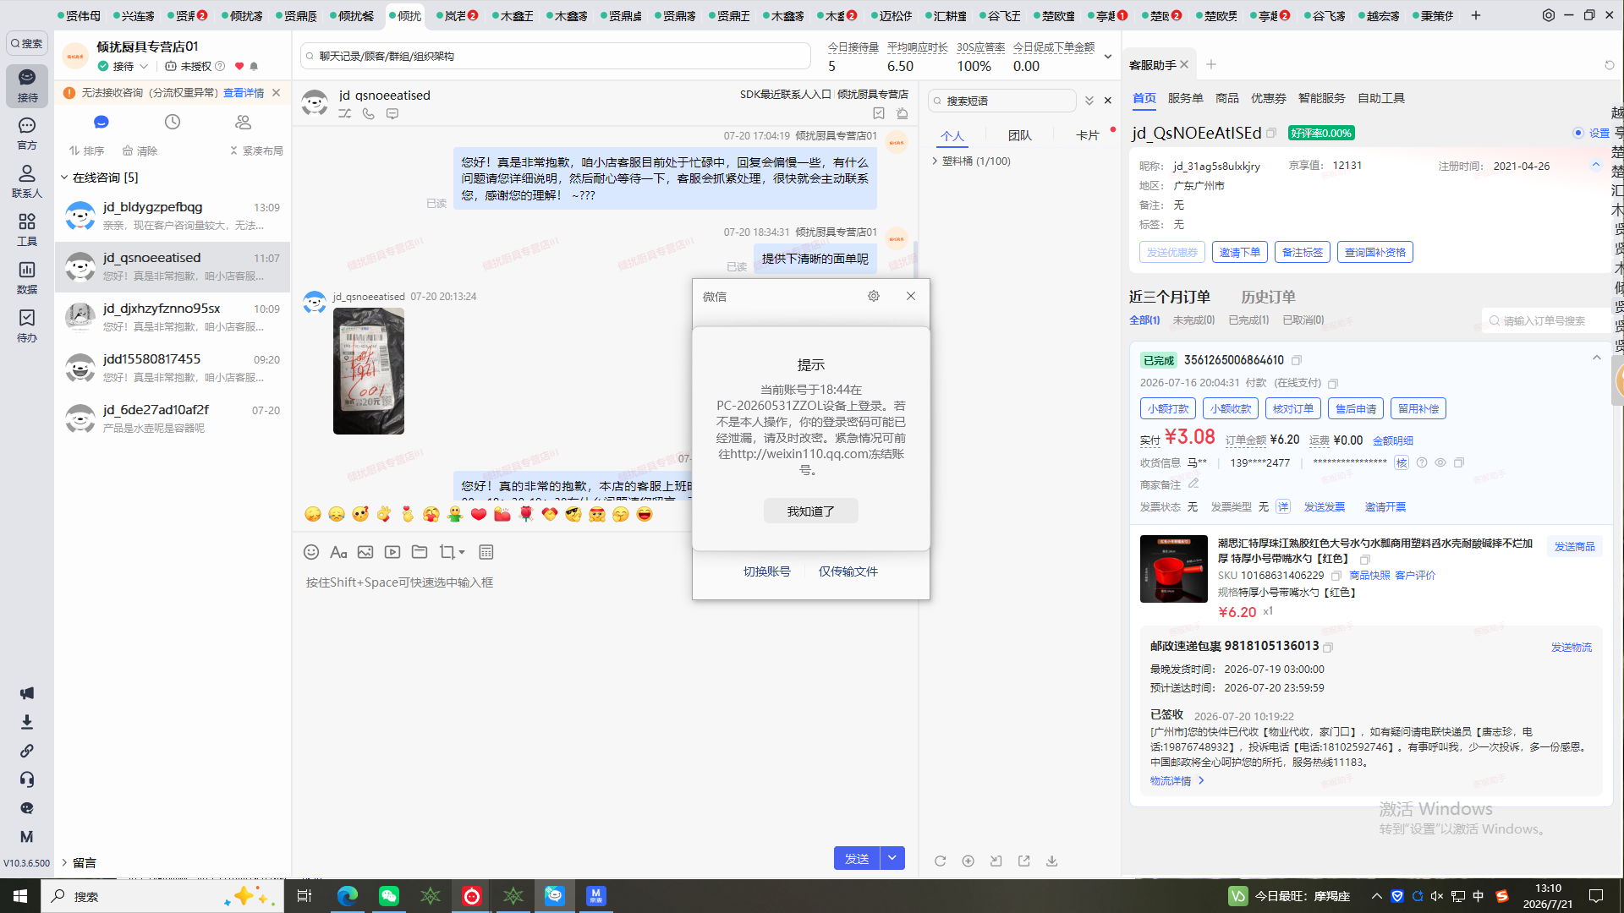The width and height of the screenshot is (1624, 913).
Task: Click the headset icon in left sidebar
Action: (27, 779)
